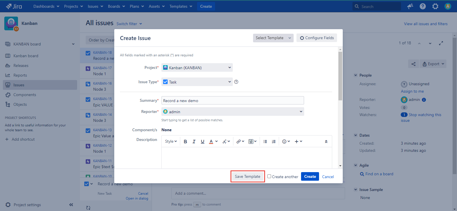Viewport: 457px width, 211px height.
Task: Open the emoji picker in the editor
Action: tap(286, 142)
